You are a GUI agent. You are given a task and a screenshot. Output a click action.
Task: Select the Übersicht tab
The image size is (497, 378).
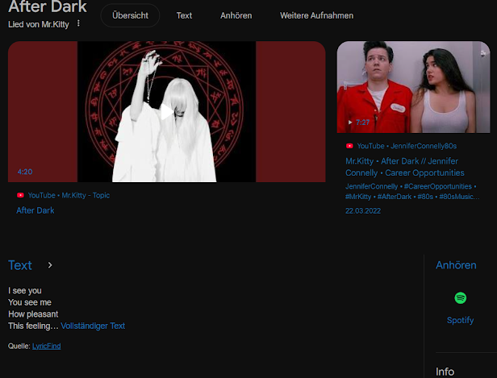(x=130, y=15)
